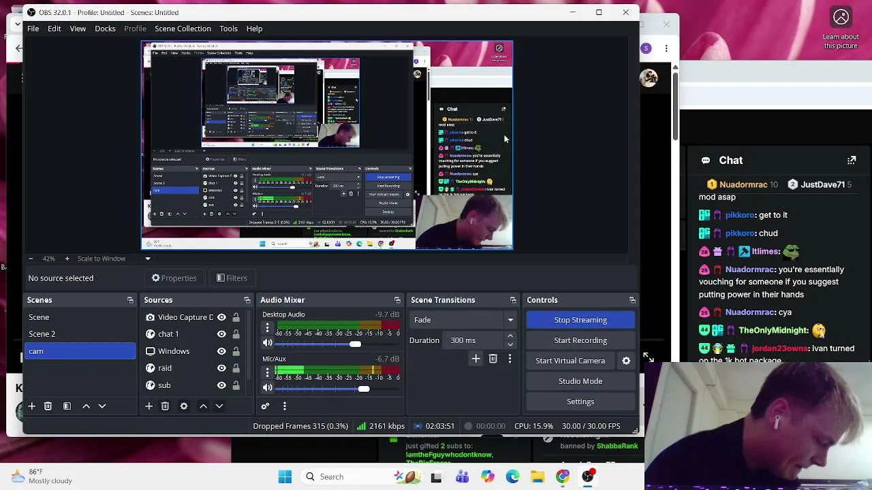This screenshot has width=872, height=490.
Task: Open the Scale to Window preview scaling dropdown
Action: click(114, 259)
